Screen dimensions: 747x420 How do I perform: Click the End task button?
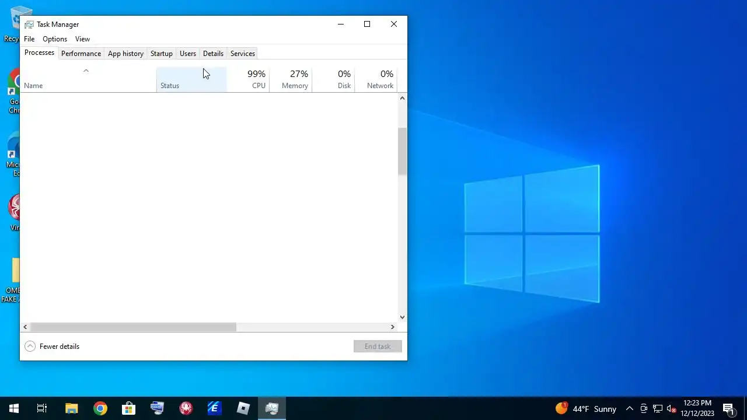(378, 346)
